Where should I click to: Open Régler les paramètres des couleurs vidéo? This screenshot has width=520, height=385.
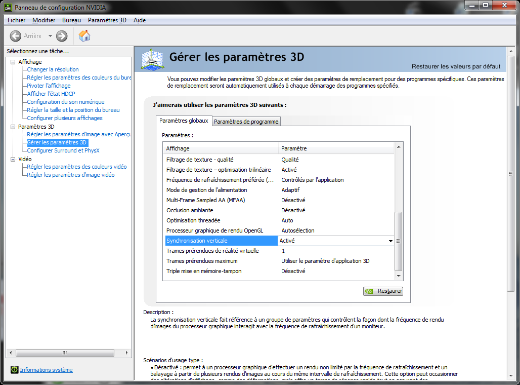[76, 167]
